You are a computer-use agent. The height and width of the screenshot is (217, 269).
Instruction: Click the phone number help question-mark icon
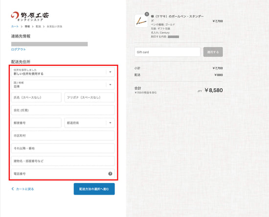pos(110,174)
